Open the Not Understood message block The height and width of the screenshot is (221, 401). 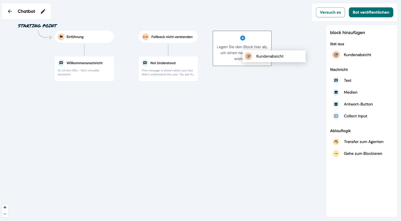(168, 69)
